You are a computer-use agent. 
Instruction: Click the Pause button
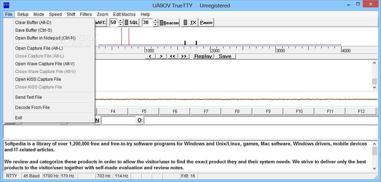[x=206, y=23]
